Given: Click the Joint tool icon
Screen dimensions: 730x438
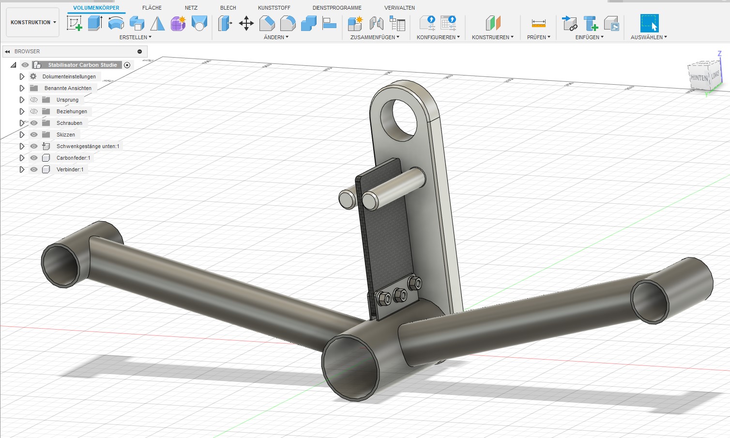Looking at the screenshot, I should coord(376,23).
